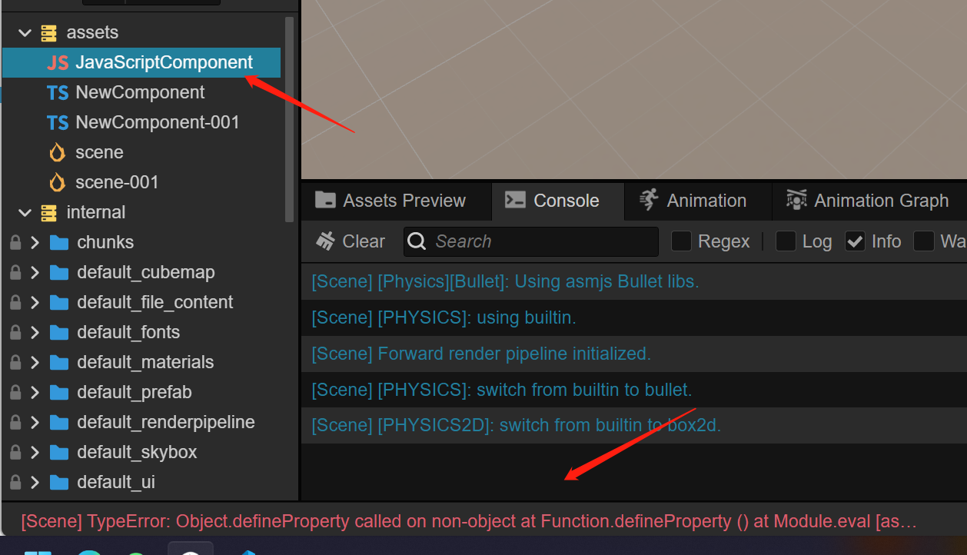Image resolution: width=967 pixels, height=555 pixels.
Task: Open the Animation tab
Action: coord(696,201)
